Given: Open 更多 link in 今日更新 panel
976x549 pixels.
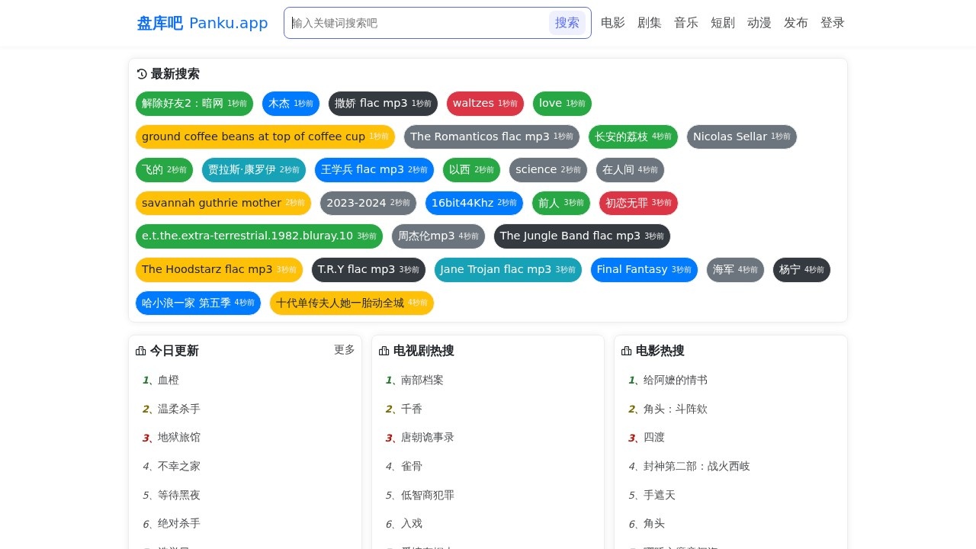Looking at the screenshot, I should [345, 350].
